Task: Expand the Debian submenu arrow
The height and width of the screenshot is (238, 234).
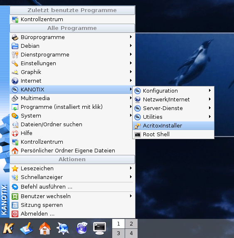Action: 131,46
